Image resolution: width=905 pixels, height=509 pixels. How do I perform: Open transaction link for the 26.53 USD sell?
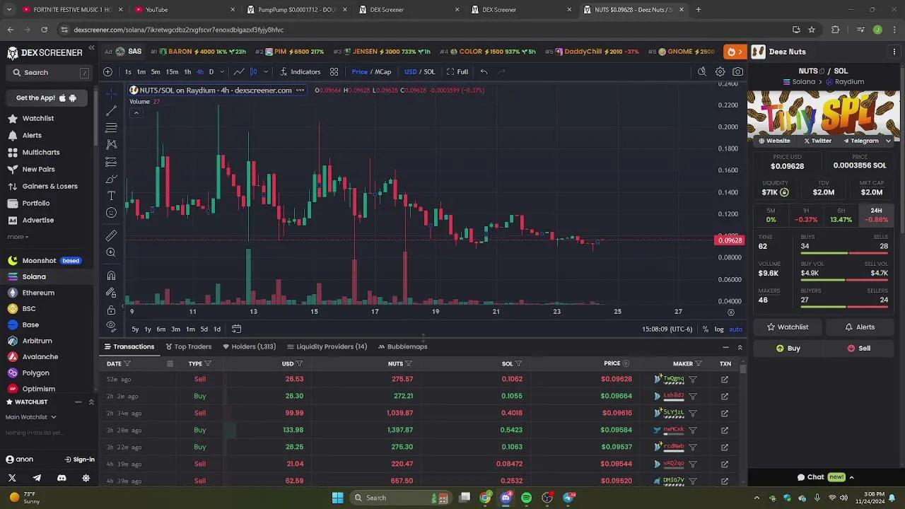click(x=725, y=379)
